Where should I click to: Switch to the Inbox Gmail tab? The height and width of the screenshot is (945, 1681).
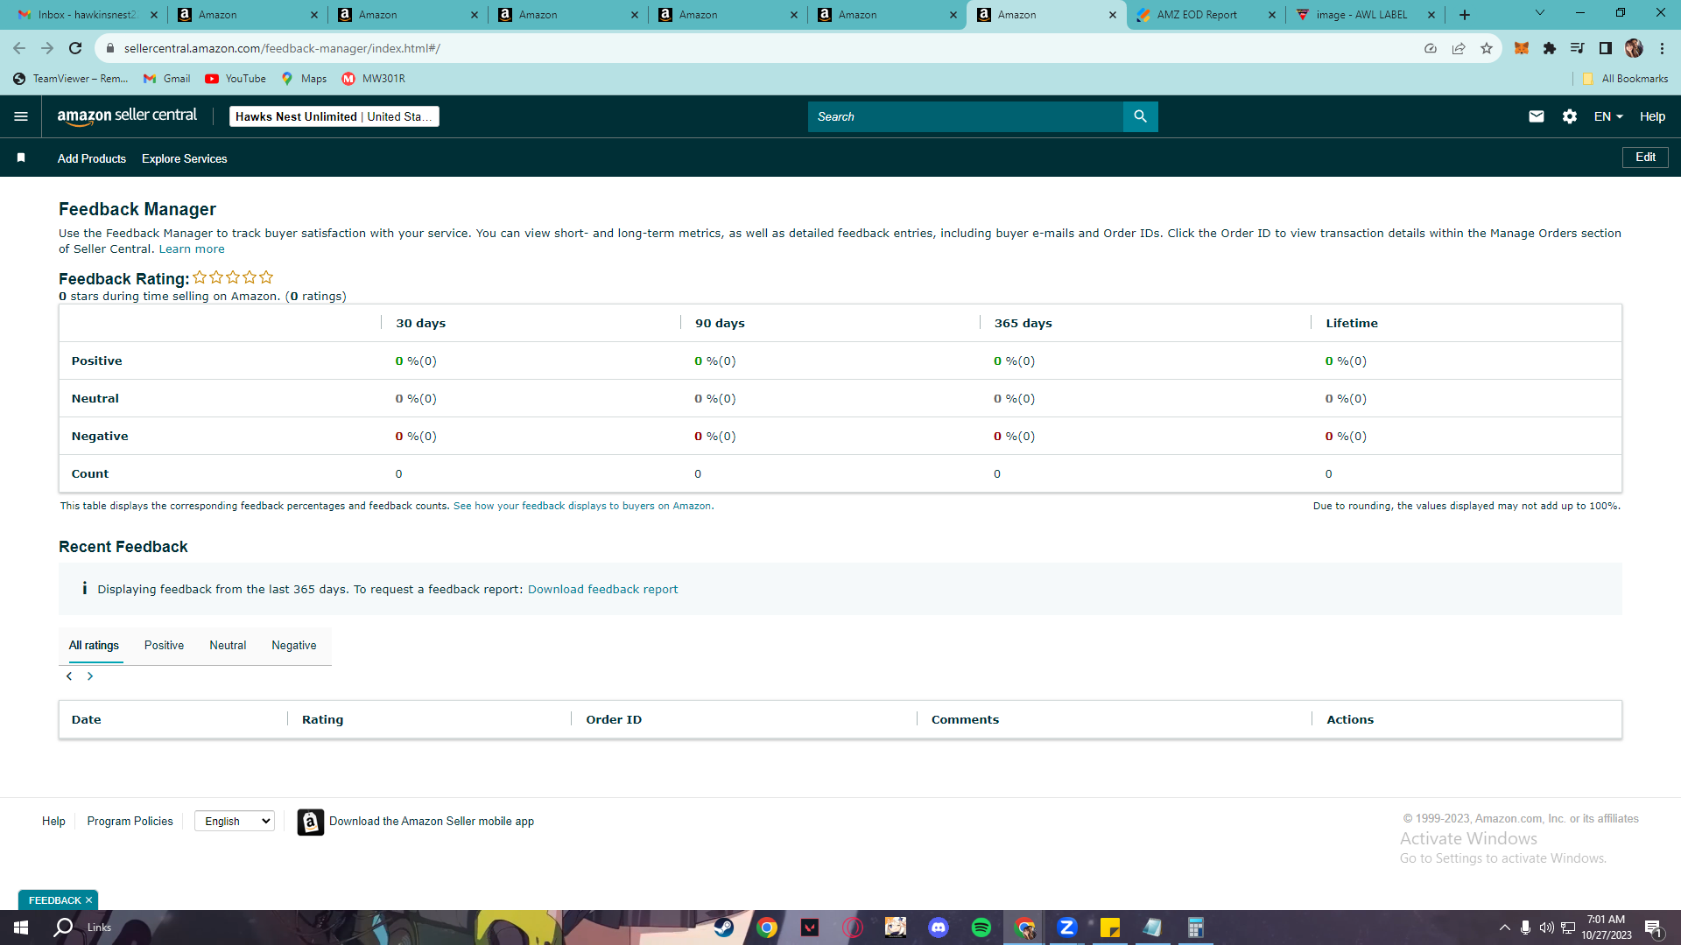(x=87, y=15)
